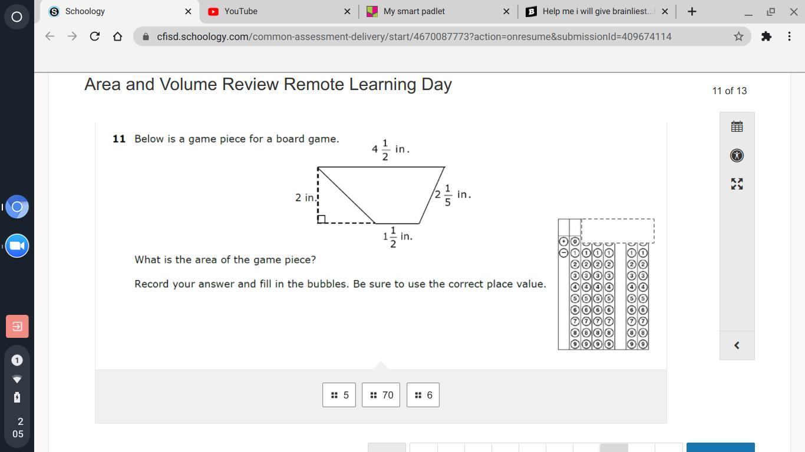The width and height of the screenshot is (805, 452).
Task: Open the browser home page
Action: pyautogui.click(x=117, y=36)
